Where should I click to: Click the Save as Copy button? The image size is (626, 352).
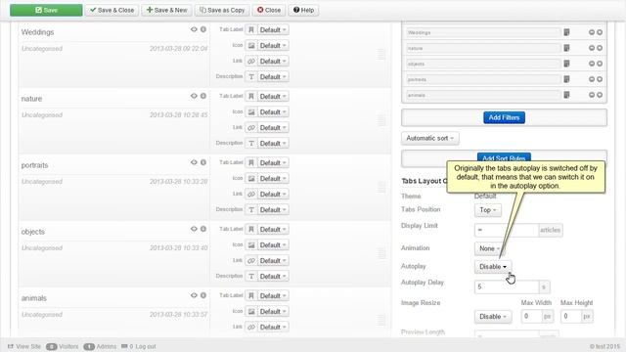pyautogui.click(x=222, y=10)
